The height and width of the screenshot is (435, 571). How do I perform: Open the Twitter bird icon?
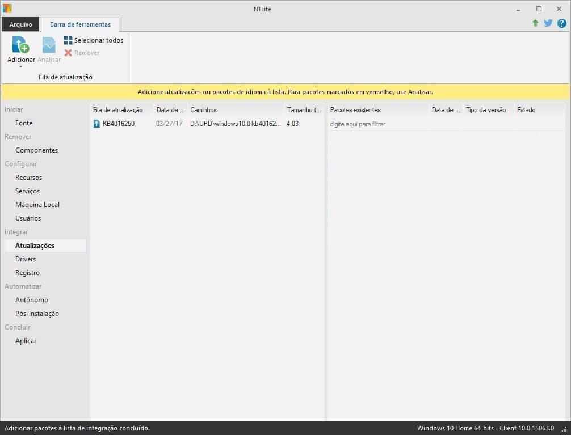coord(548,23)
